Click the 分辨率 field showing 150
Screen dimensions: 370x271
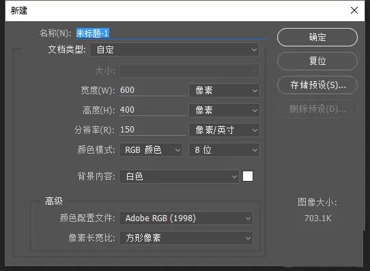point(152,130)
